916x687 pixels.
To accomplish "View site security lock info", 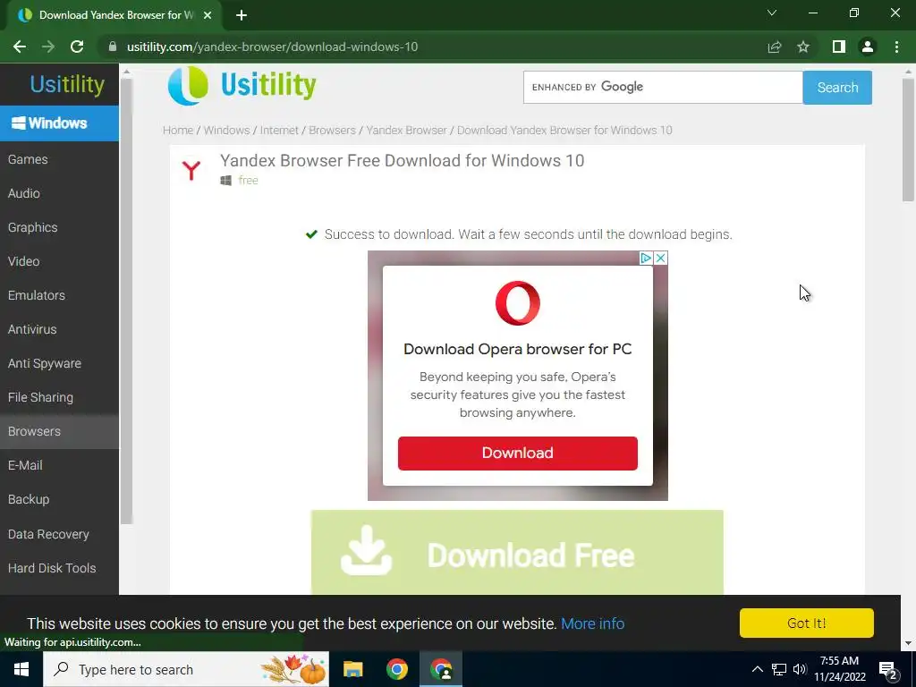I will pos(113,47).
